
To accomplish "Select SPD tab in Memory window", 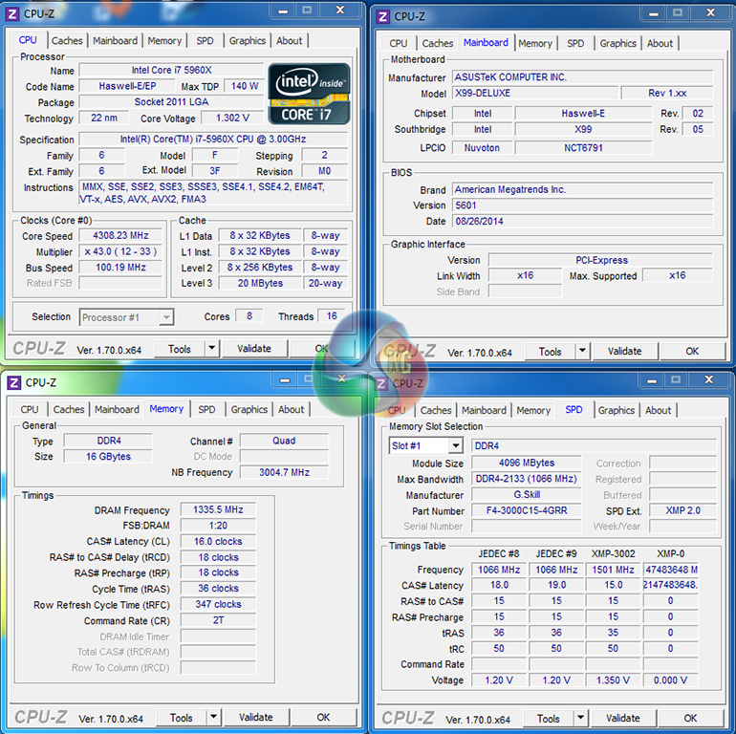I will 206,409.
